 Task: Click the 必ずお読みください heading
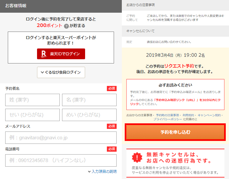(x=175, y=85)
